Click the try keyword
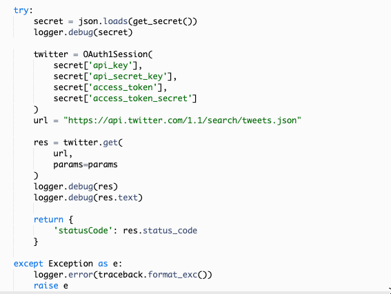 [21, 10]
